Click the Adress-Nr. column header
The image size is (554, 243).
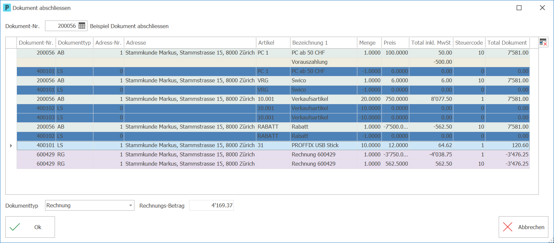point(109,43)
